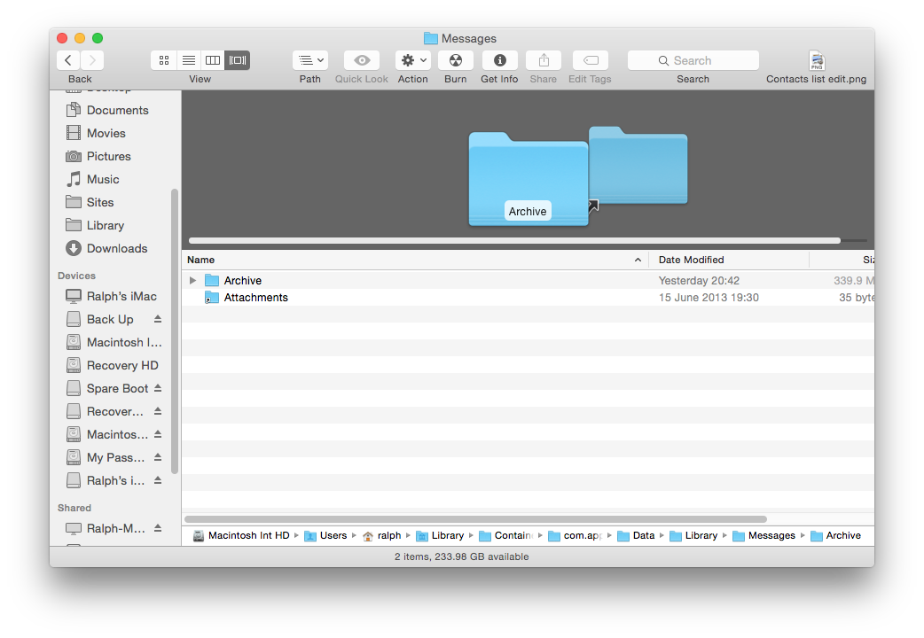The height and width of the screenshot is (638, 924).
Task: Open the Path dropdown in the toolbar
Action: [x=310, y=60]
